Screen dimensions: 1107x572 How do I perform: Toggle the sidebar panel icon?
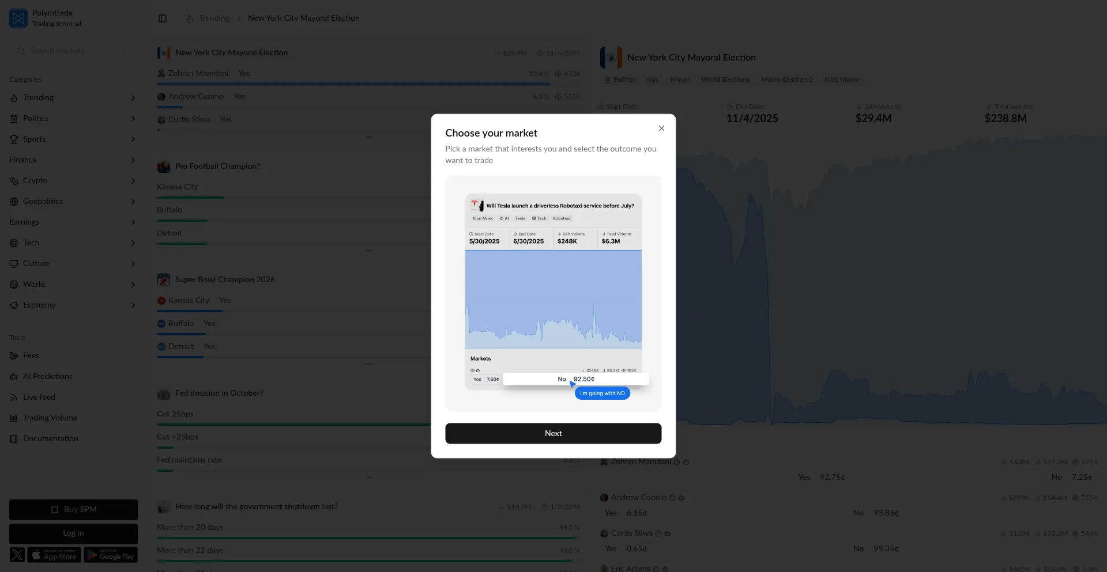tap(163, 18)
